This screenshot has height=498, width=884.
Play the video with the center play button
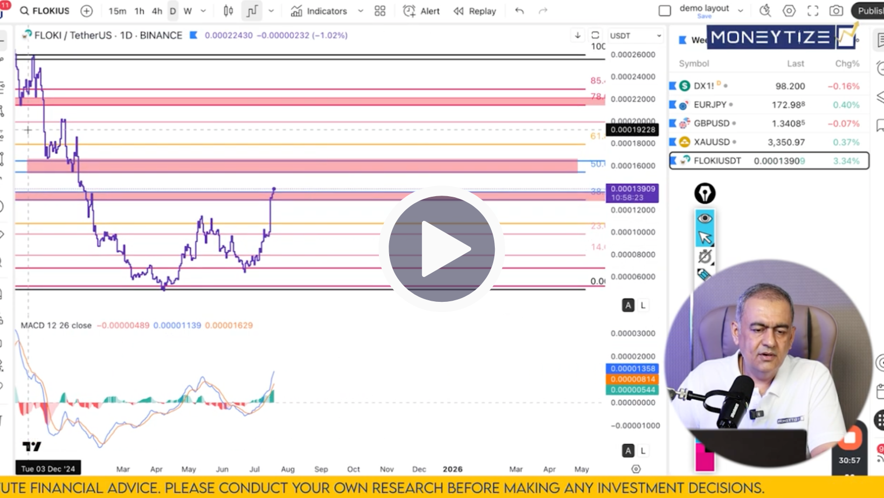(x=441, y=248)
